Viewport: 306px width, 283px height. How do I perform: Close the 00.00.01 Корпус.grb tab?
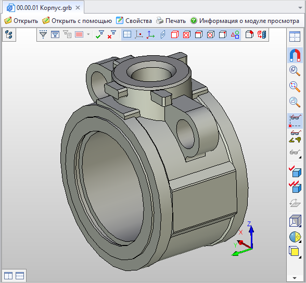coord(78,8)
